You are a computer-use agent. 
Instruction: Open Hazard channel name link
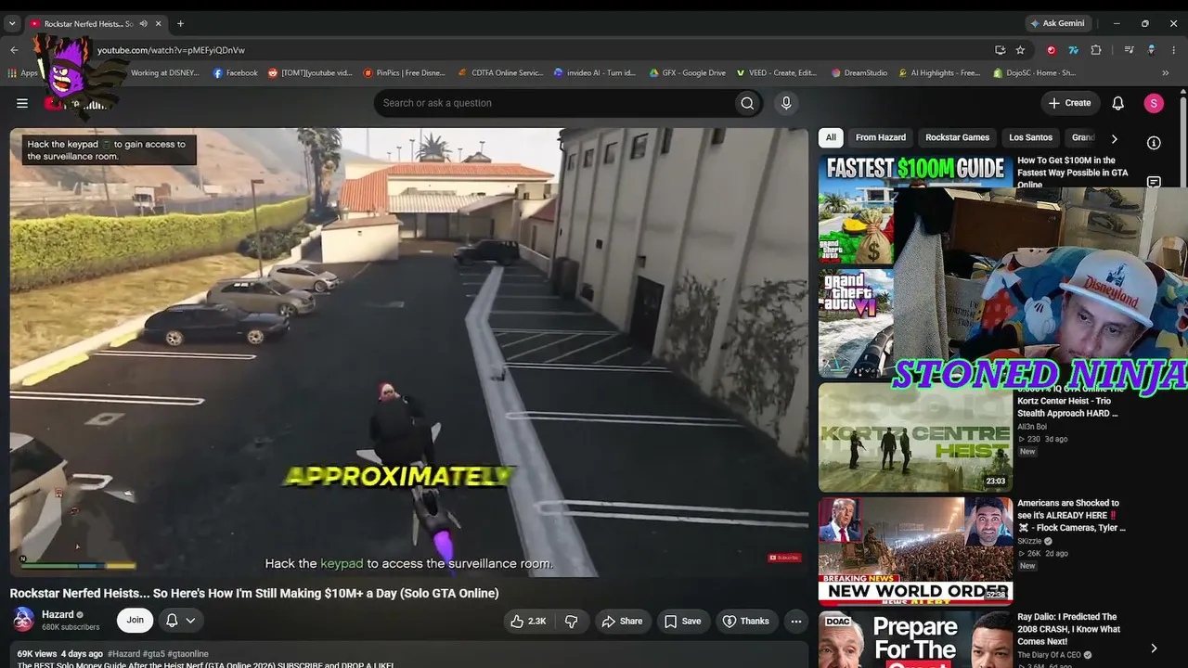pos(58,614)
